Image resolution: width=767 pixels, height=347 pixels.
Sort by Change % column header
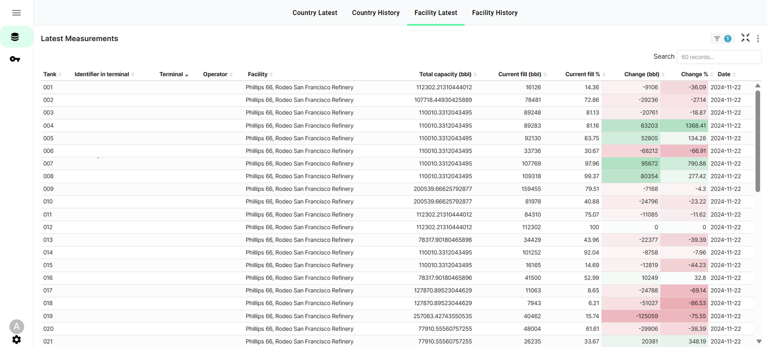coord(697,74)
